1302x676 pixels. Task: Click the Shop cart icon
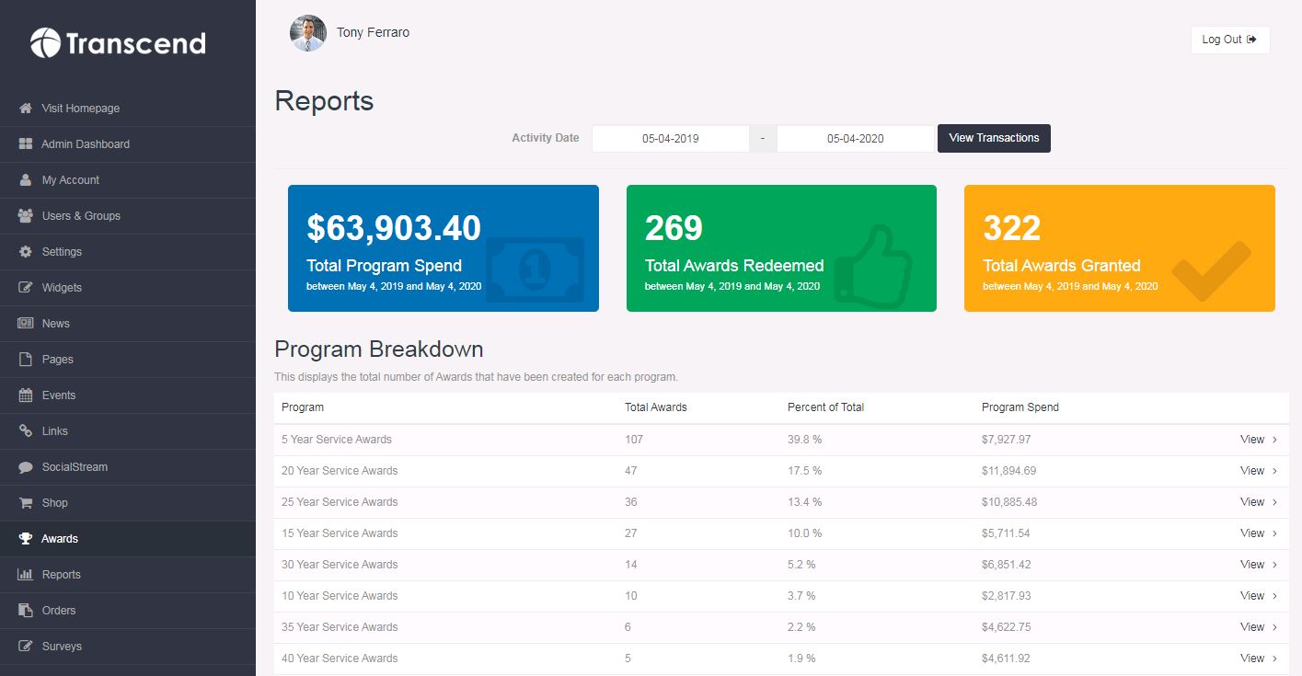click(x=26, y=502)
